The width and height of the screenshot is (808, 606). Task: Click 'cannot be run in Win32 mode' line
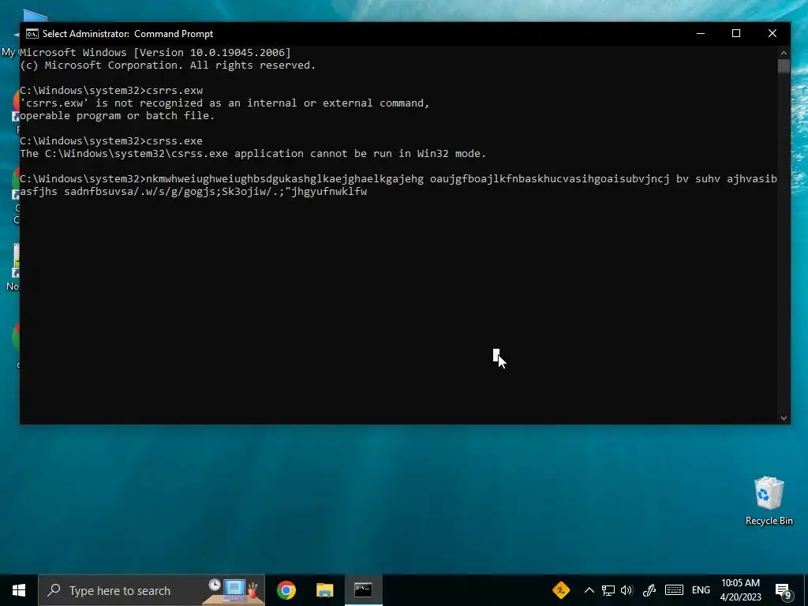(252, 154)
